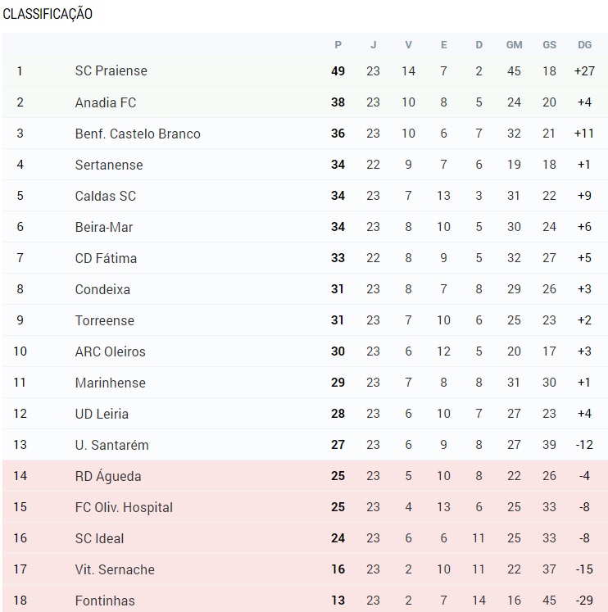Click the Classificação section heading
608x612 pixels.
[48, 14]
